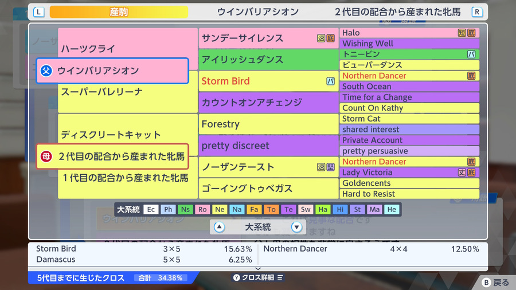Select Time for a Change ancestor row

pyautogui.click(x=409, y=97)
